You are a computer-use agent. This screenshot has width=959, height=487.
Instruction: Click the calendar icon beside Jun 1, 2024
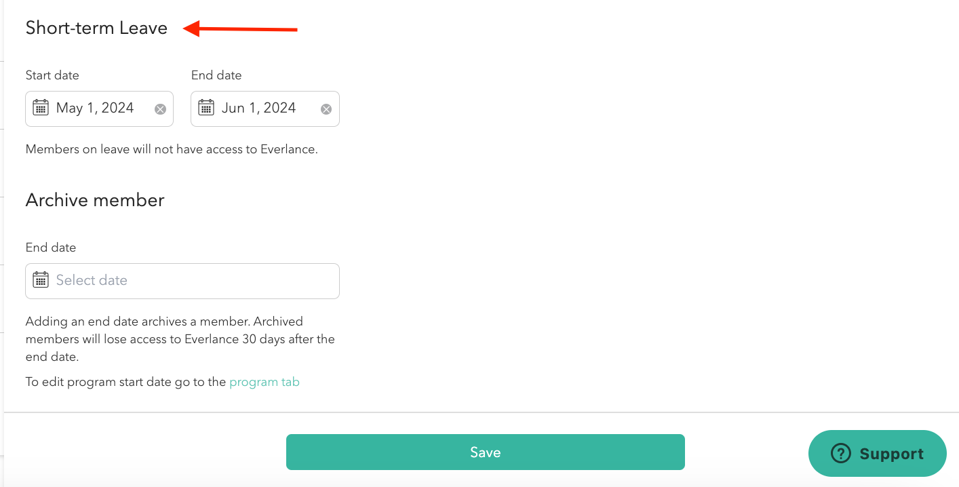pos(206,108)
